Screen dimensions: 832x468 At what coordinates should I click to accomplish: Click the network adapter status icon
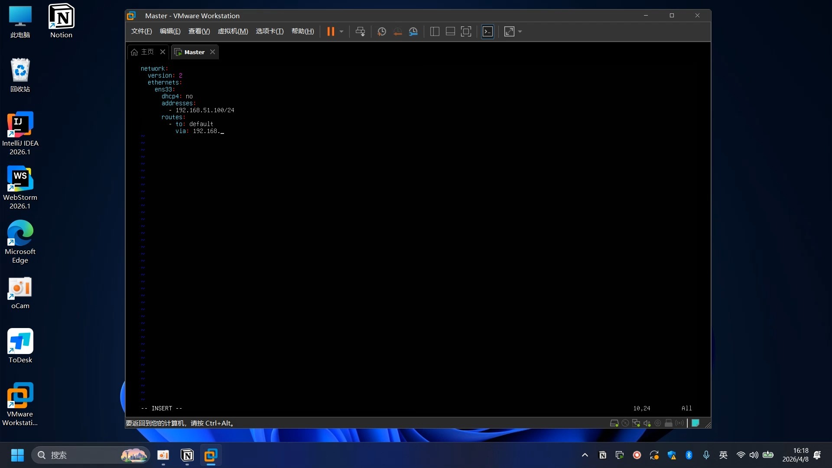pyautogui.click(x=636, y=423)
